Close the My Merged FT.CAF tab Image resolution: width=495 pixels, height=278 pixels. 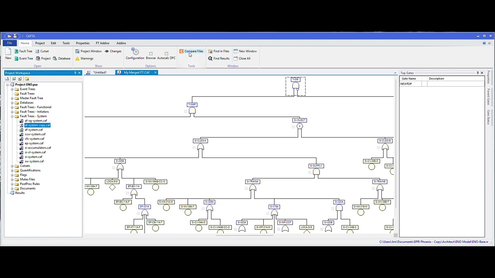click(155, 73)
